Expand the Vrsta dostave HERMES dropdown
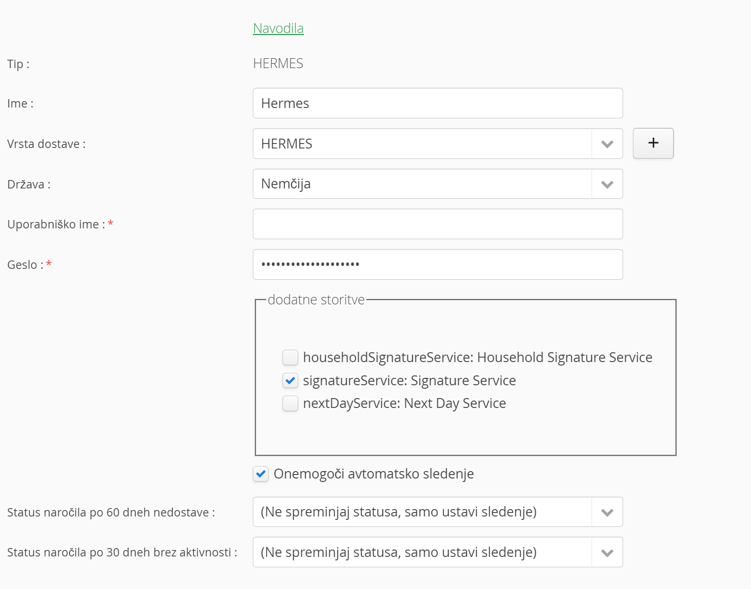This screenshot has width=751, height=589. point(437,144)
